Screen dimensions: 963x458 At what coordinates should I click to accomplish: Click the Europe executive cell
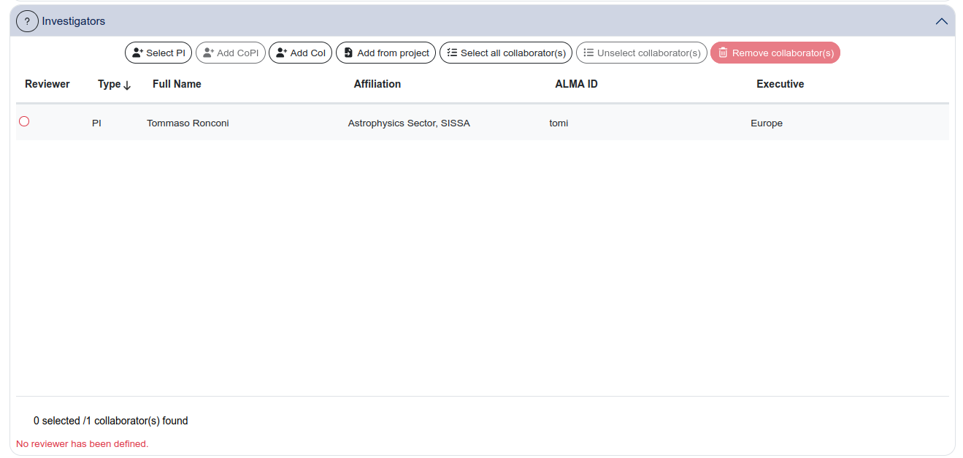(x=766, y=123)
